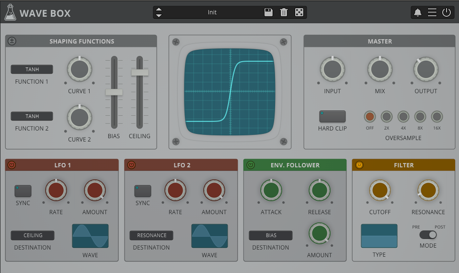Open the hamburger menu icon
The width and height of the screenshot is (459, 273).
click(432, 12)
